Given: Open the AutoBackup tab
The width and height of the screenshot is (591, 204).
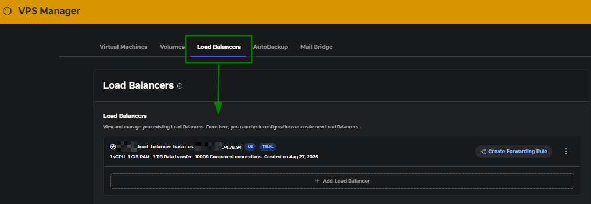Looking at the screenshot, I should point(271,47).
